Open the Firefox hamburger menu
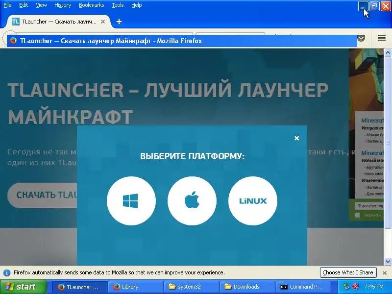 tap(382, 38)
